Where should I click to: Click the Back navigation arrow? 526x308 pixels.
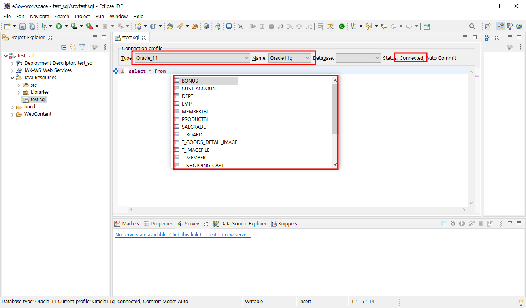click(394, 26)
